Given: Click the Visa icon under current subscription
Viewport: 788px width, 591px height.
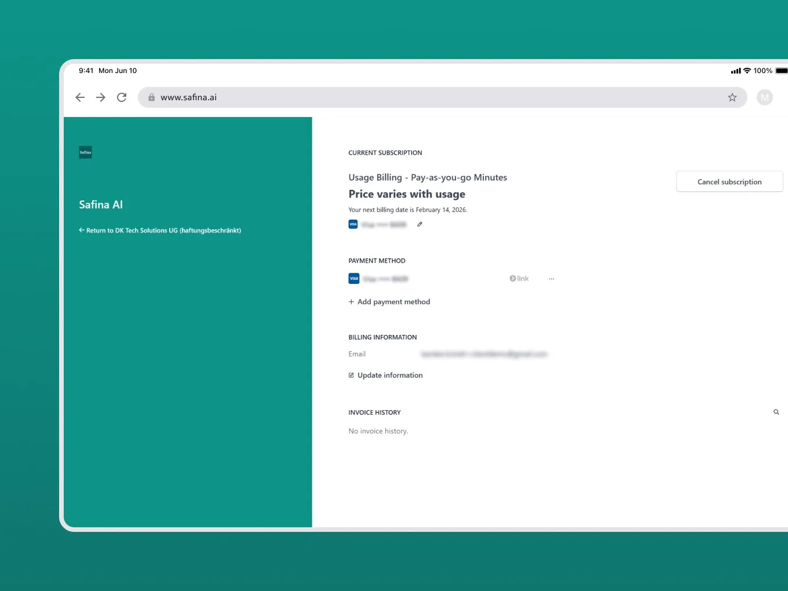Looking at the screenshot, I should 353,224.
